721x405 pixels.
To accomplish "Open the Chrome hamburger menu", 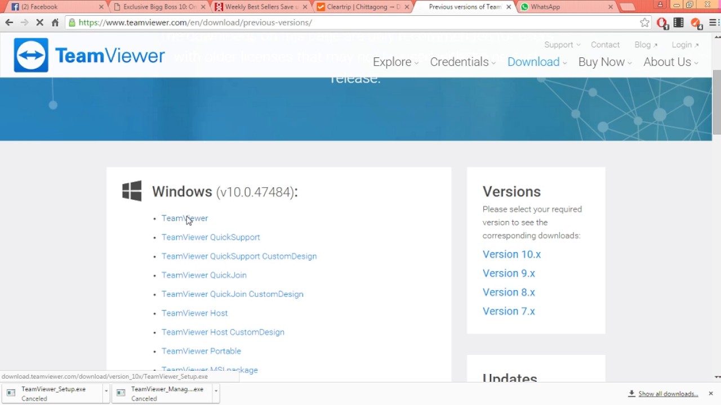I will click(x=714, y=22).
